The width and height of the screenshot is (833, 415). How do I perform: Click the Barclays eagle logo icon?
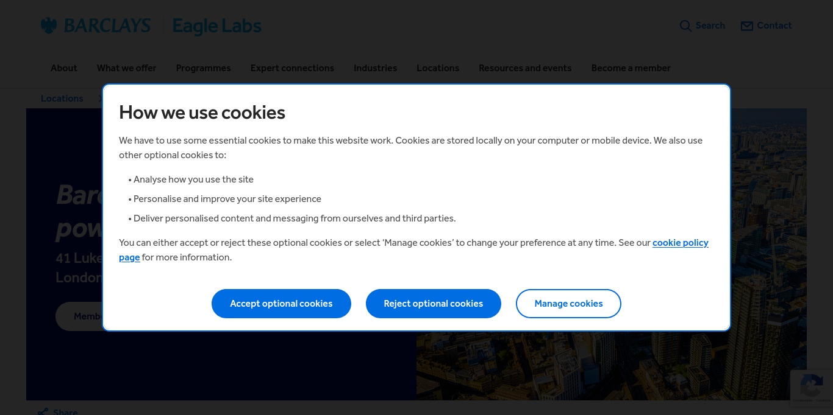tap(49, 26)
